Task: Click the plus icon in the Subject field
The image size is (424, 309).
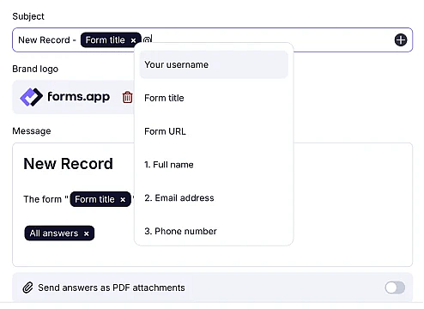Action: [x=401, y=39]
